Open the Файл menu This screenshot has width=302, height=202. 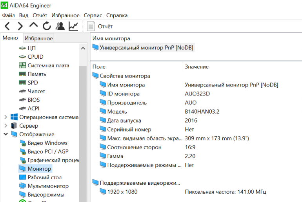pos(8,15)
